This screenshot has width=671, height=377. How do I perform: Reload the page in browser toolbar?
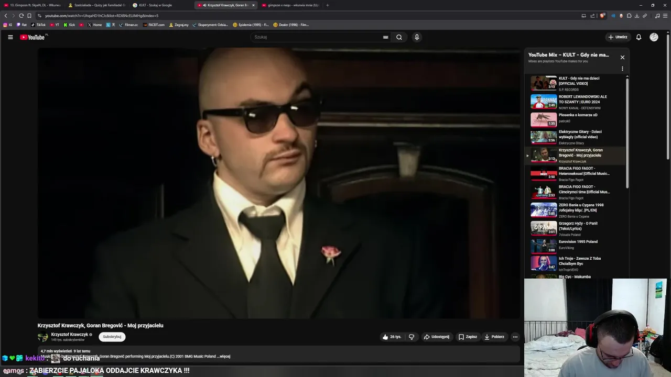click(x=21, y=16)
